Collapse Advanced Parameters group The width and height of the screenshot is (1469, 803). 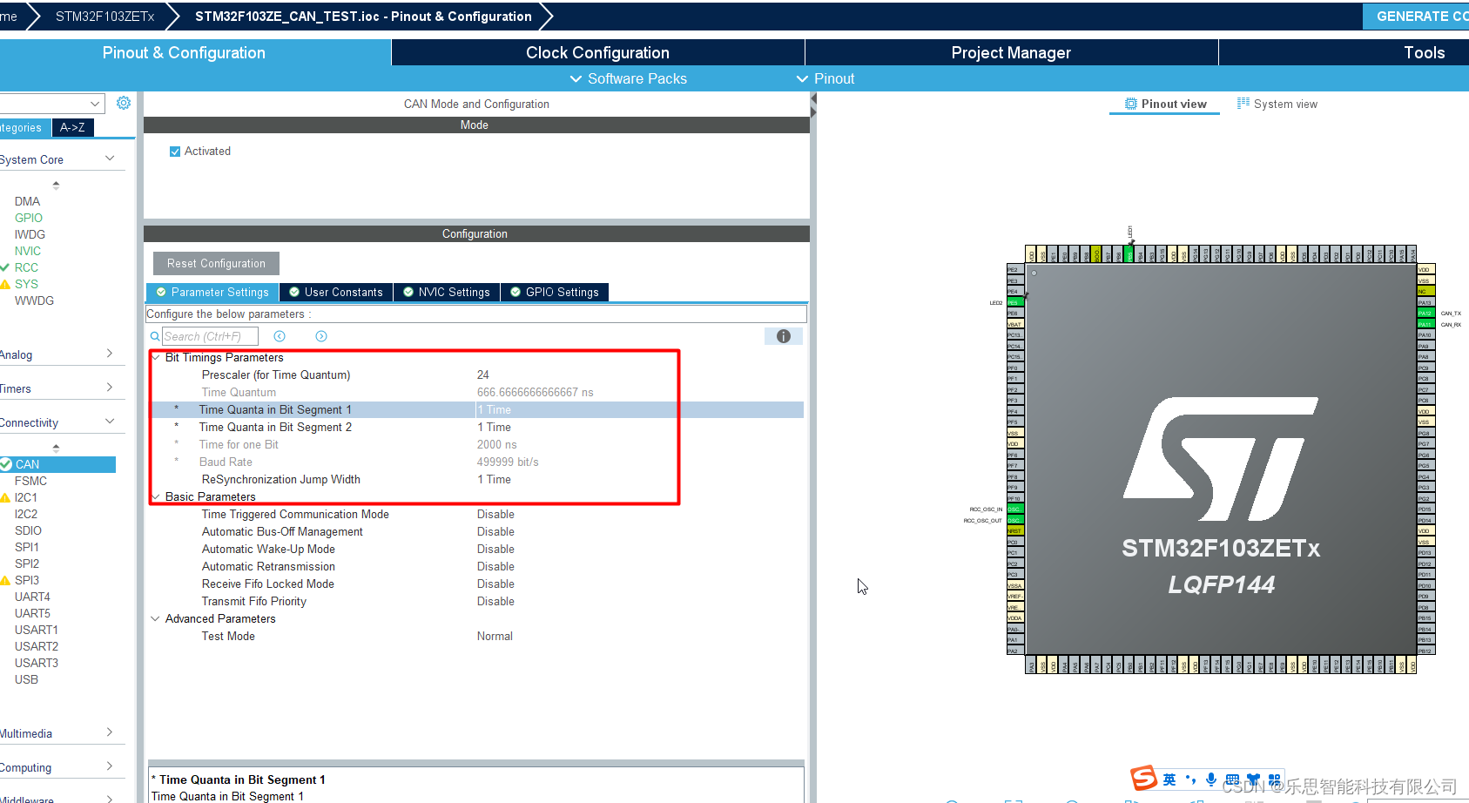[x=156, y=618]
